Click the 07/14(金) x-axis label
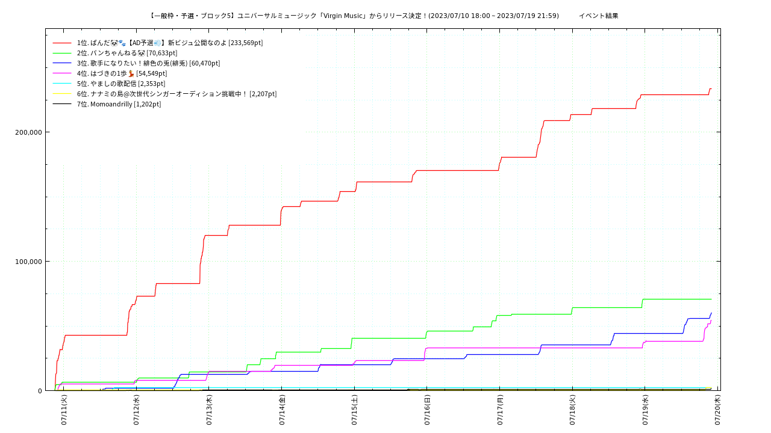Image resolution: width=771 pixels, height=433 pixels. click(282, 410)
